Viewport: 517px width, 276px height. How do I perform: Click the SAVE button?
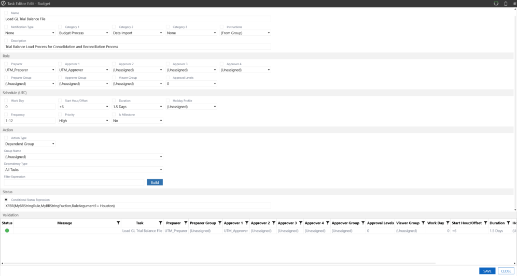tap(487, 271)
